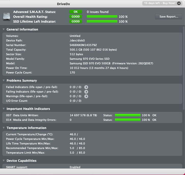Open details arrow for Failing Indicators
Viewport: 185px width, 175px height.
[86, 92]
